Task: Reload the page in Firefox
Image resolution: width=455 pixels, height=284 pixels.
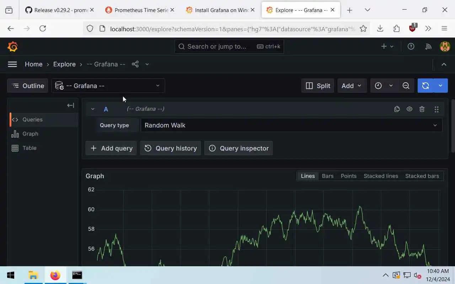Action: (x=43, y=29)
